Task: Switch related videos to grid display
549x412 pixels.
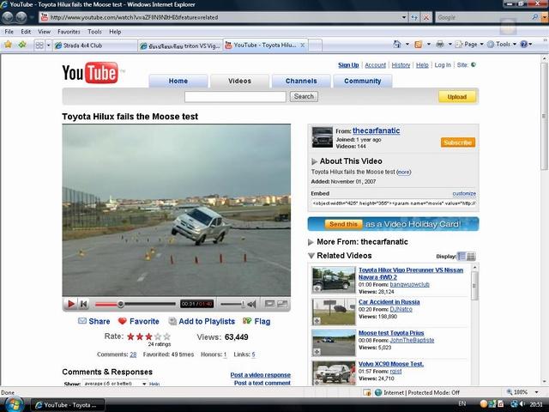Action: tap(471, 256)
